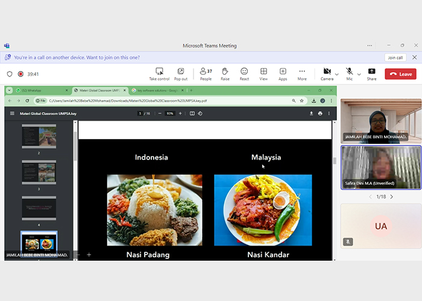Screen dimensions: 422x301
Task: Click the address bar with the PDF path
Action: [x=170, y=101]
